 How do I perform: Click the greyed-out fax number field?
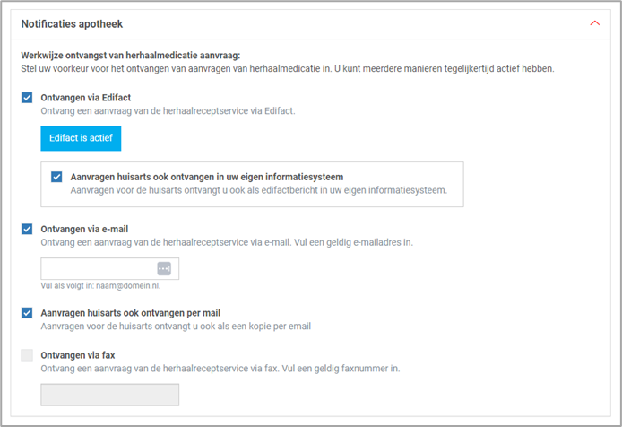point(109,395)
